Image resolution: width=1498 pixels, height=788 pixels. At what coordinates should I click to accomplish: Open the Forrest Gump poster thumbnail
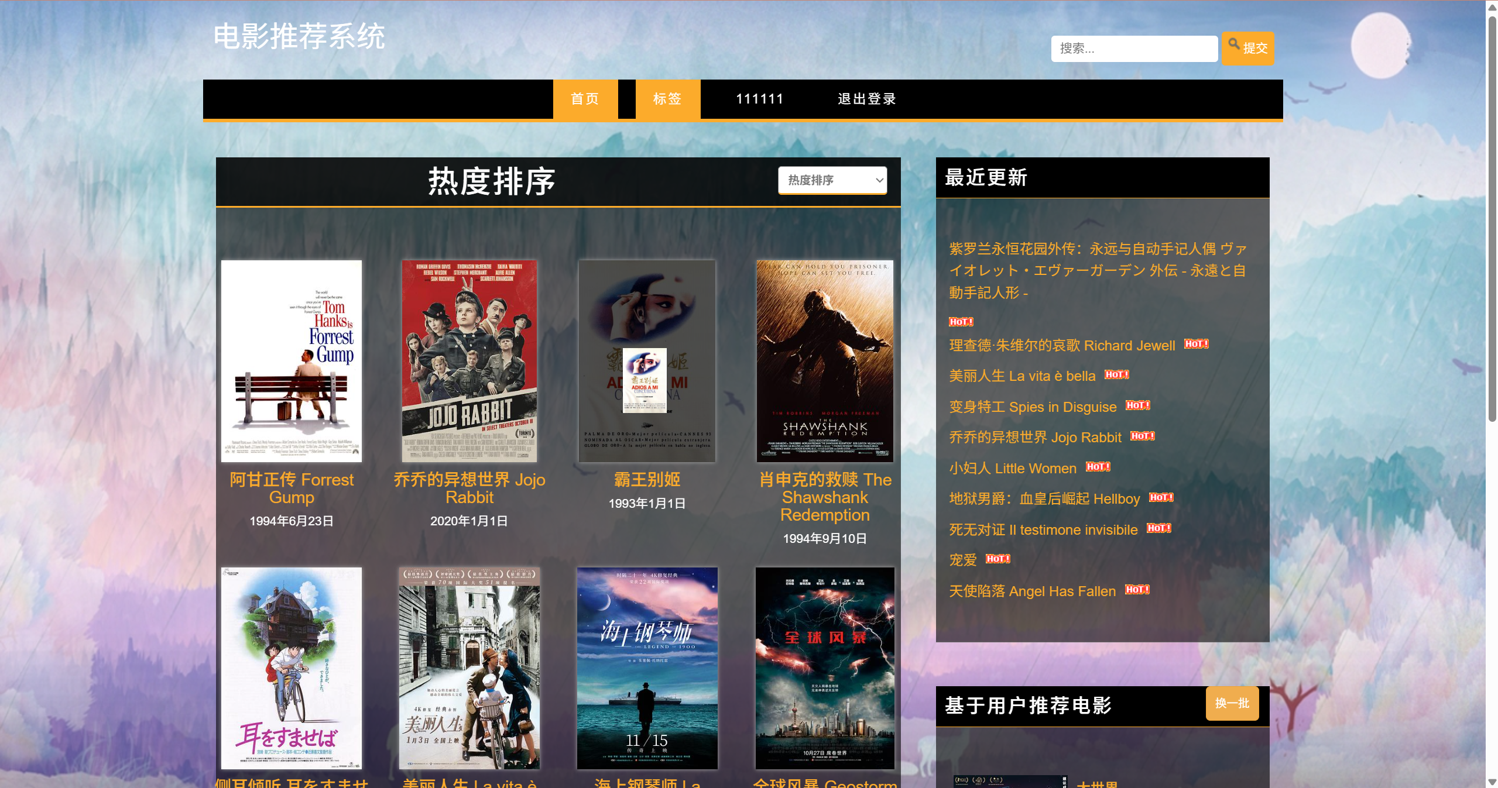tap(292, 361)
